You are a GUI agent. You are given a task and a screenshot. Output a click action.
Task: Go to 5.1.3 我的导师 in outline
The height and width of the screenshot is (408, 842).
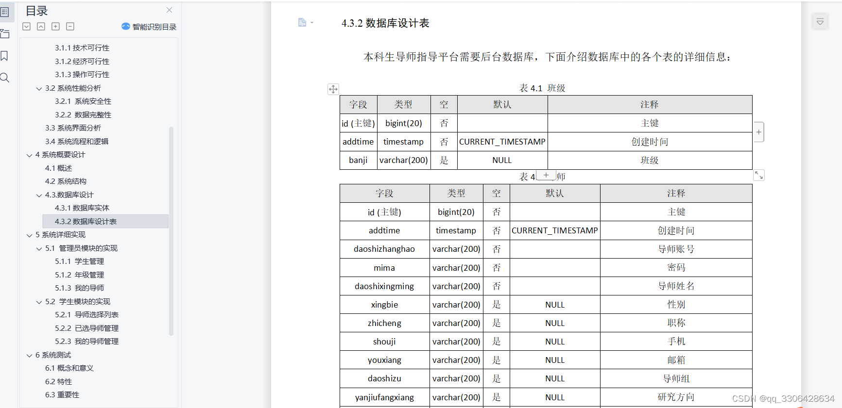80,288
